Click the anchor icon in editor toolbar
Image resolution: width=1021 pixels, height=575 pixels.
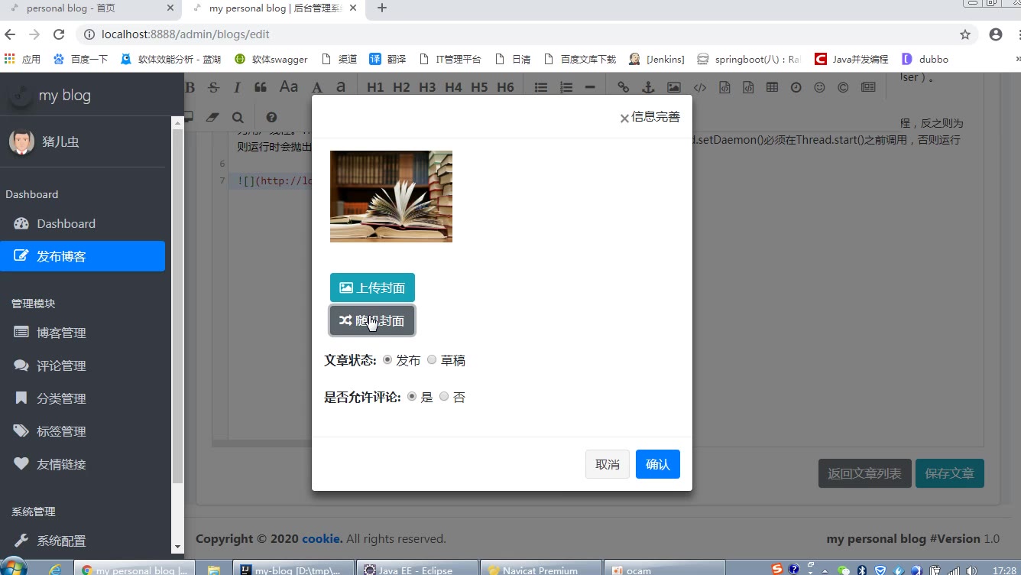(x=648, y=87)
